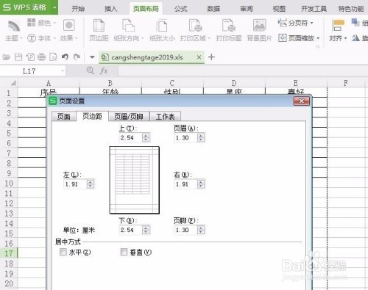Image resolution: width=368 pixels, height=290 pixels.
Task: Click the Print Preview icon
Action: 53,57
